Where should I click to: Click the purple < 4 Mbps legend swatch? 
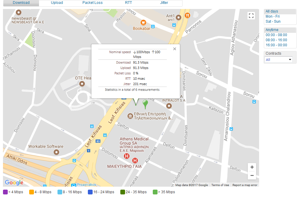click(x=5, y=192)
